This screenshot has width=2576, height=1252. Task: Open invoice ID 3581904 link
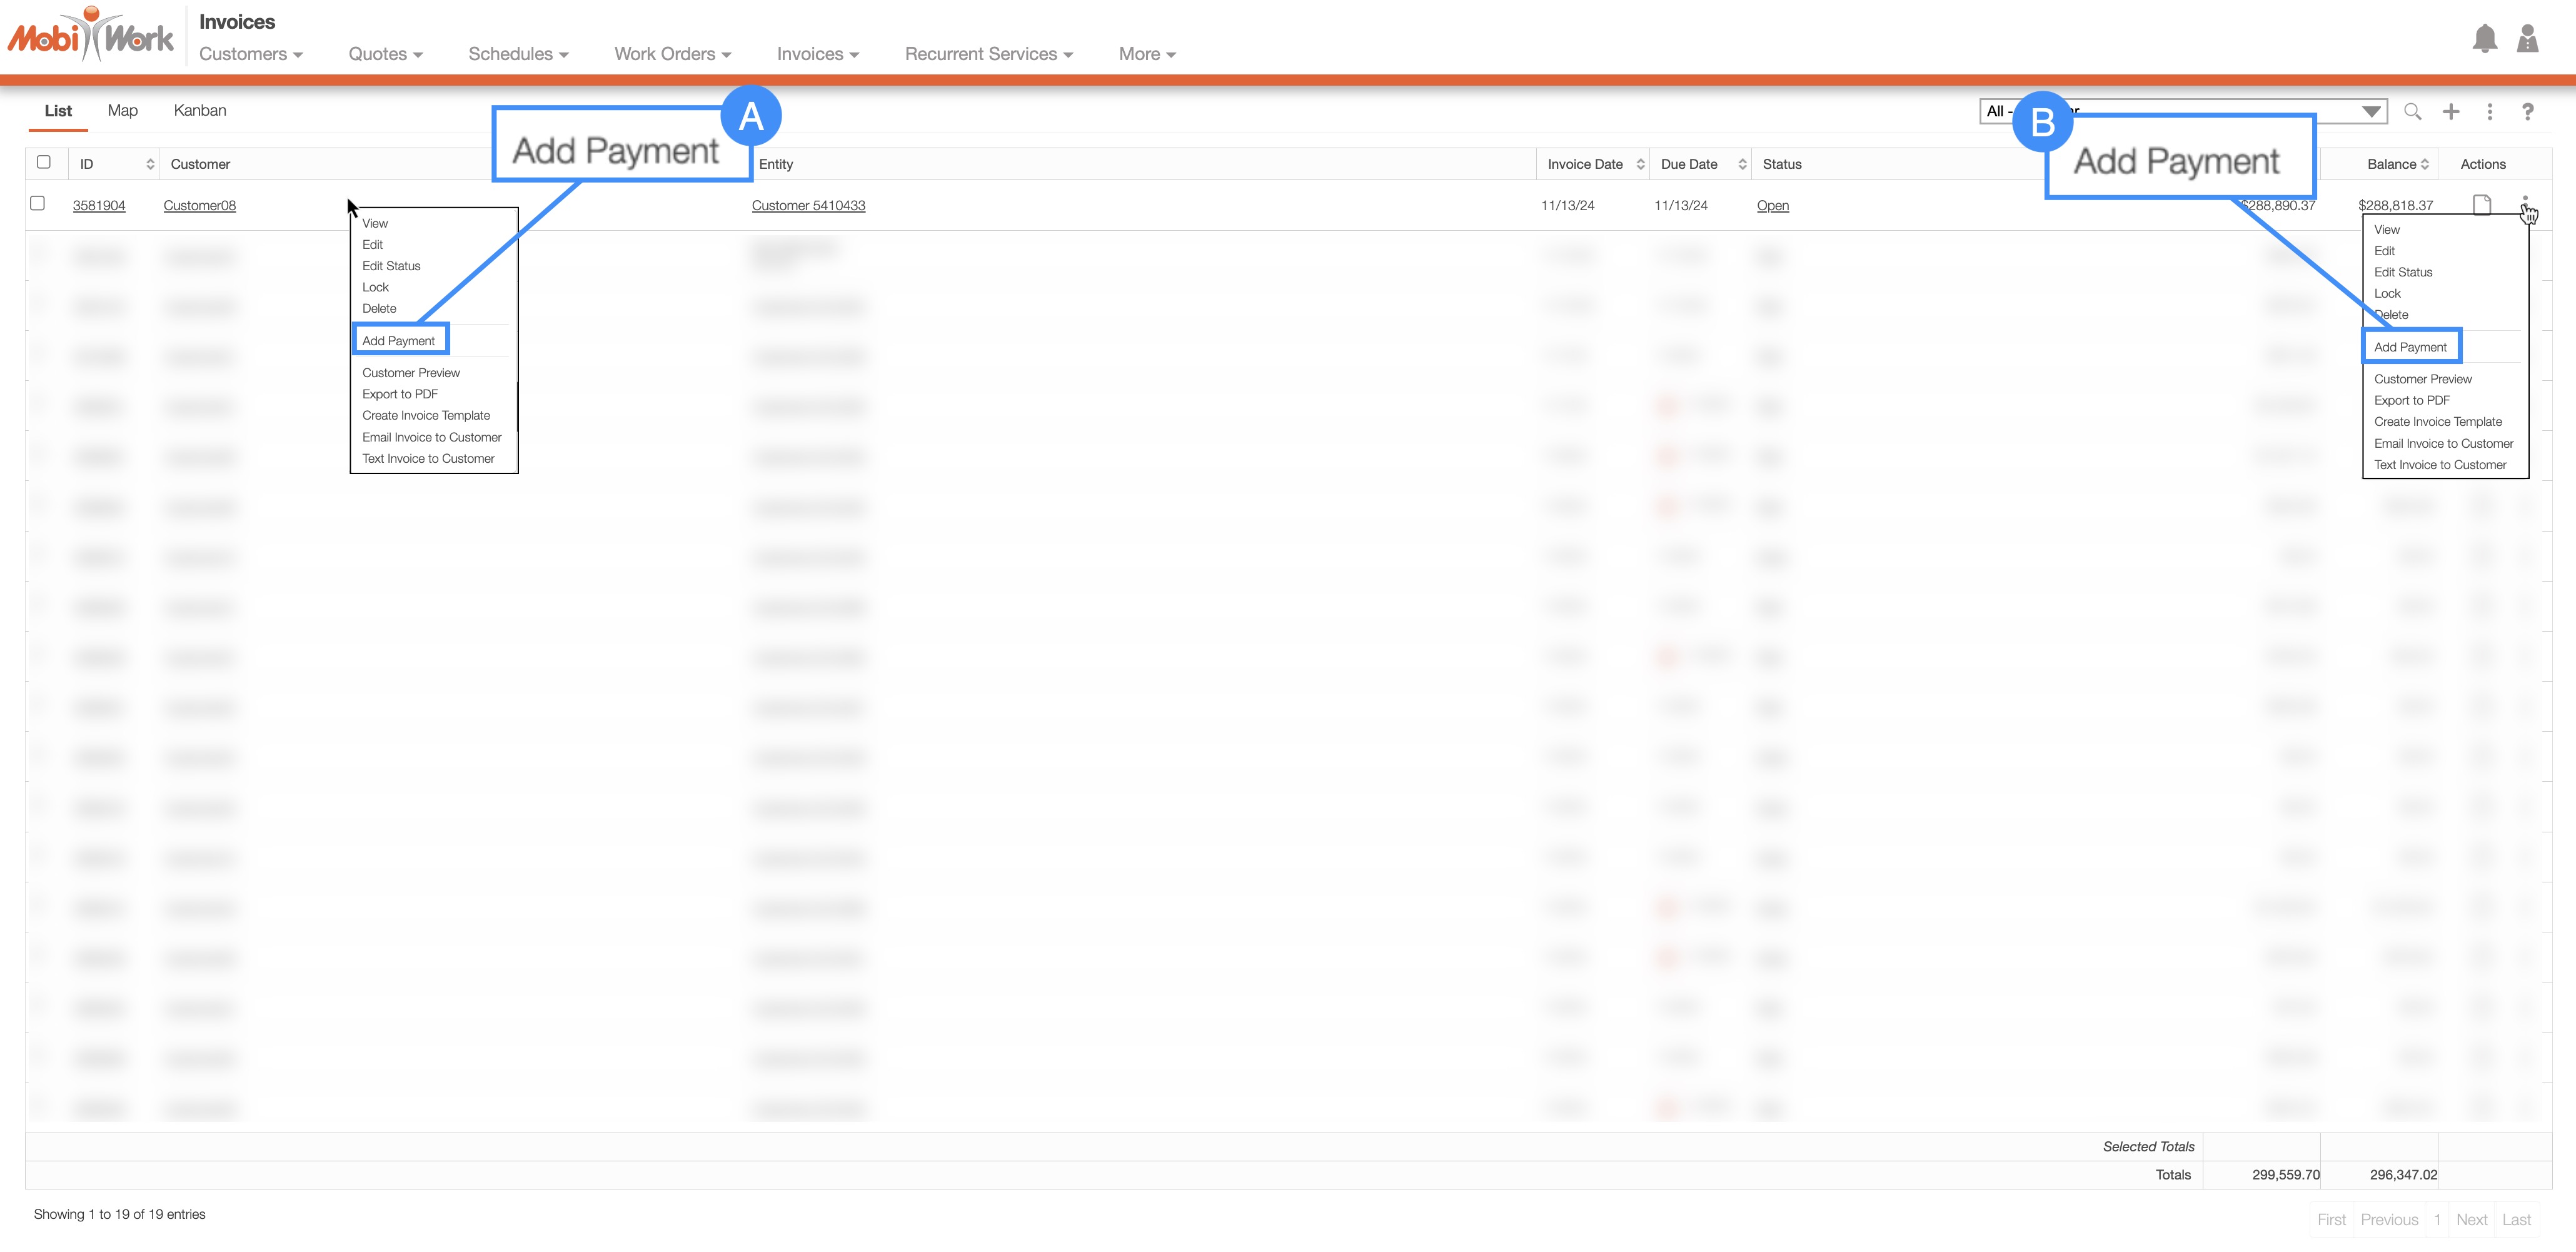98,205
